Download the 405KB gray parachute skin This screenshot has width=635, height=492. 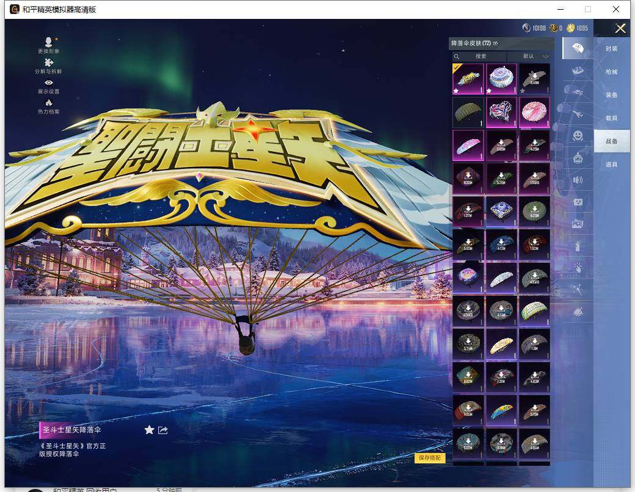click(535, 278)
